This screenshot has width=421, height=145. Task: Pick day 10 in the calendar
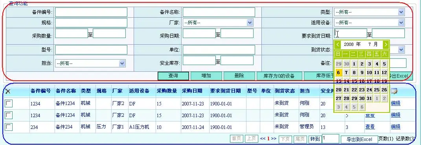[x=370, y=72]
